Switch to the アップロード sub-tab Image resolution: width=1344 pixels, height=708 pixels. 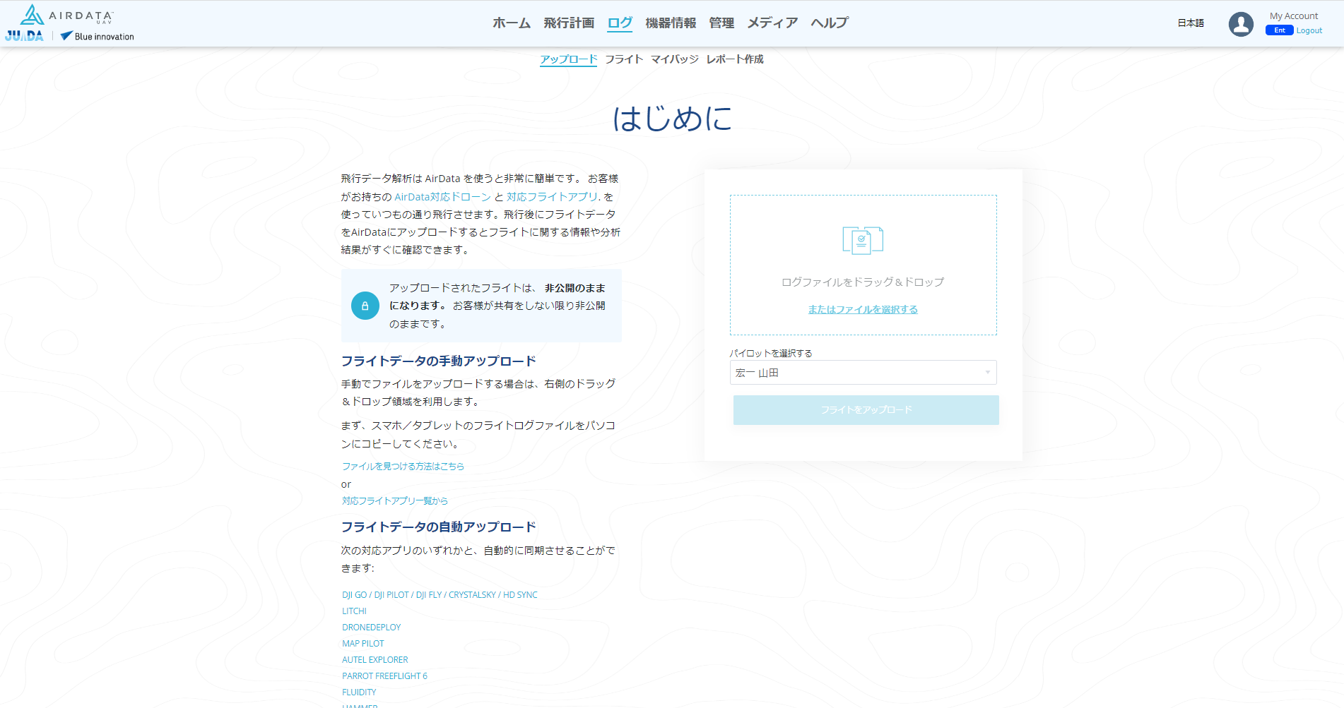point(569,59)
